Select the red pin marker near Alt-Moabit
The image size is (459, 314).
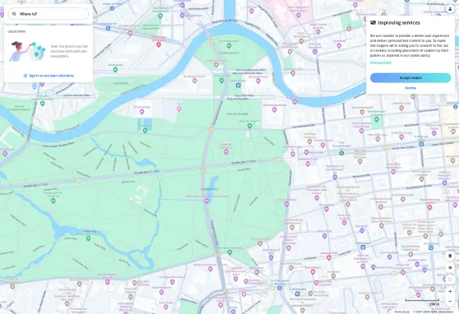click(x=159, y=44)
